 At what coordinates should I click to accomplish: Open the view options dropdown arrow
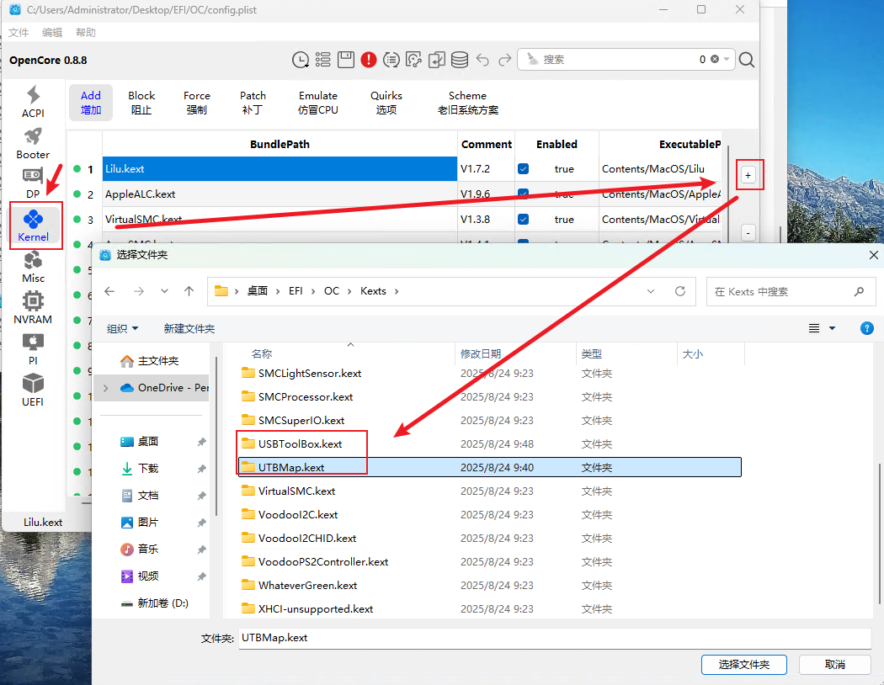click(x=833, y=328)
